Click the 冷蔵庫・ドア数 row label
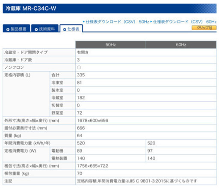The height and width of the screenshot is (194, 219). coord(18,60)
